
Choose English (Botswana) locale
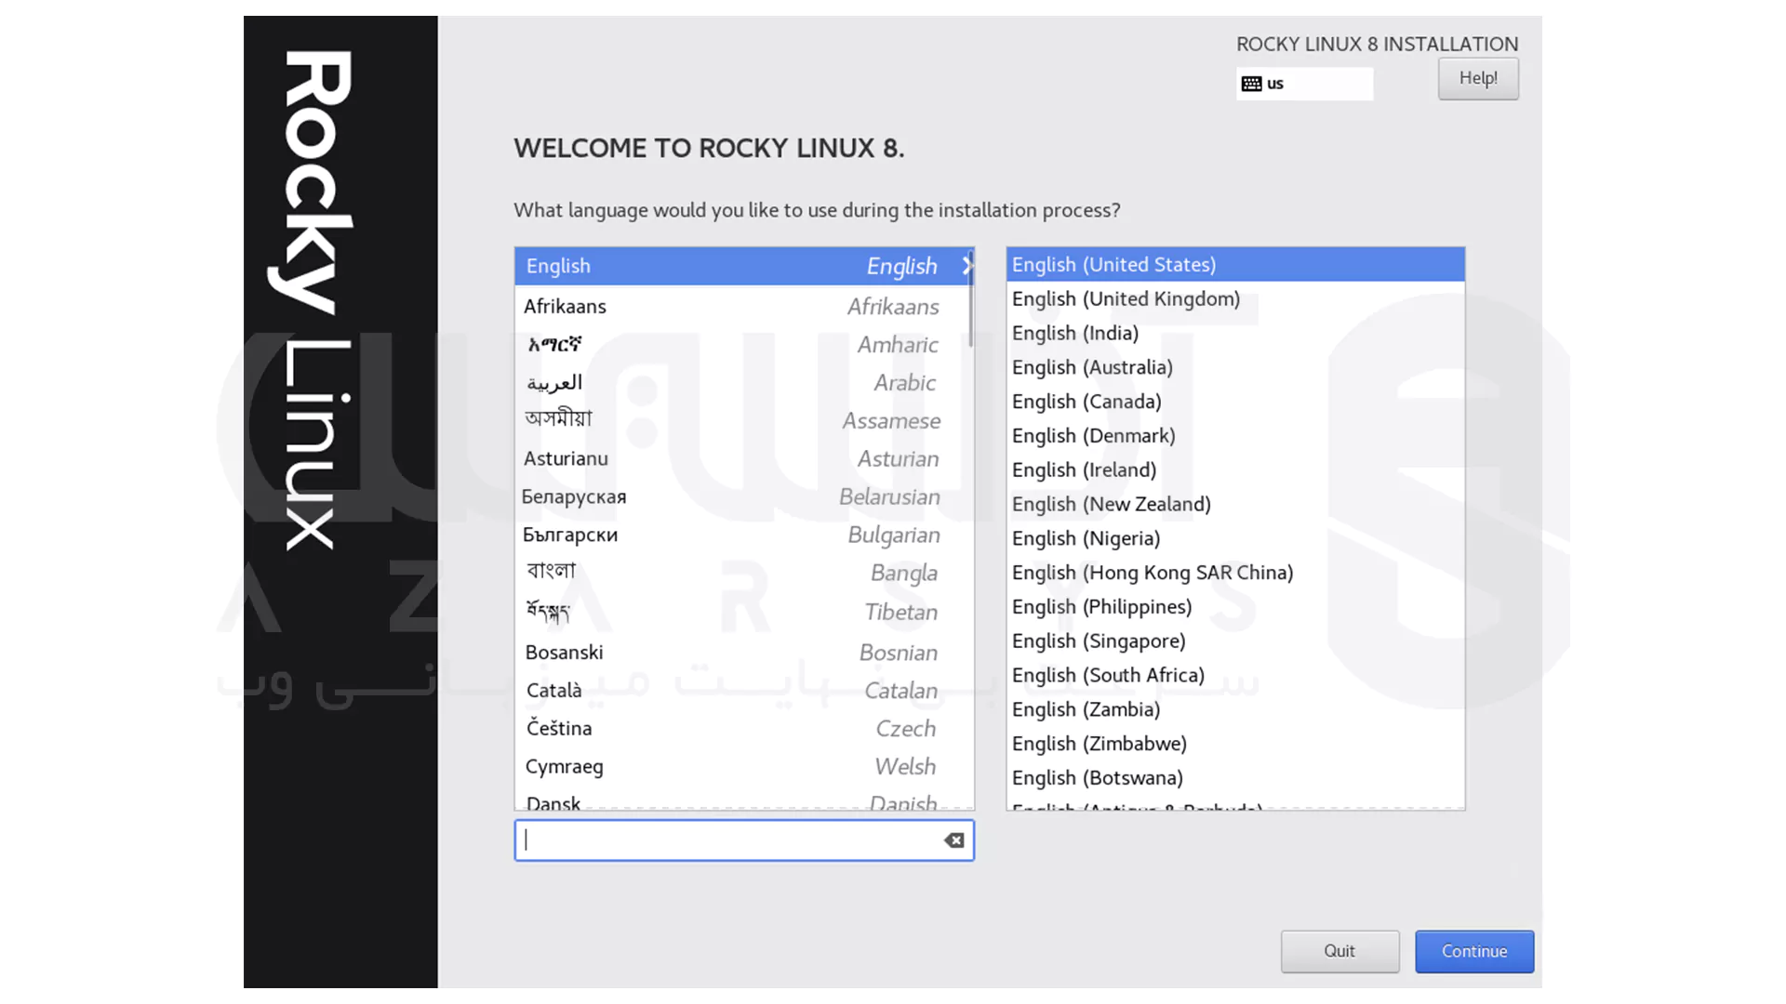click(x=1235, y=778)
